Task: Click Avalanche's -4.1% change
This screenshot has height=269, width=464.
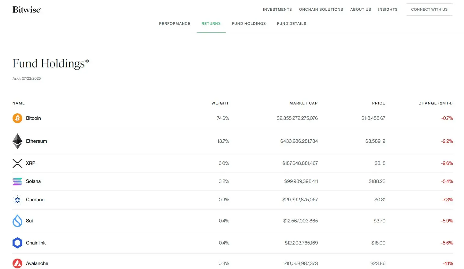Action: [x=448, y=263]
